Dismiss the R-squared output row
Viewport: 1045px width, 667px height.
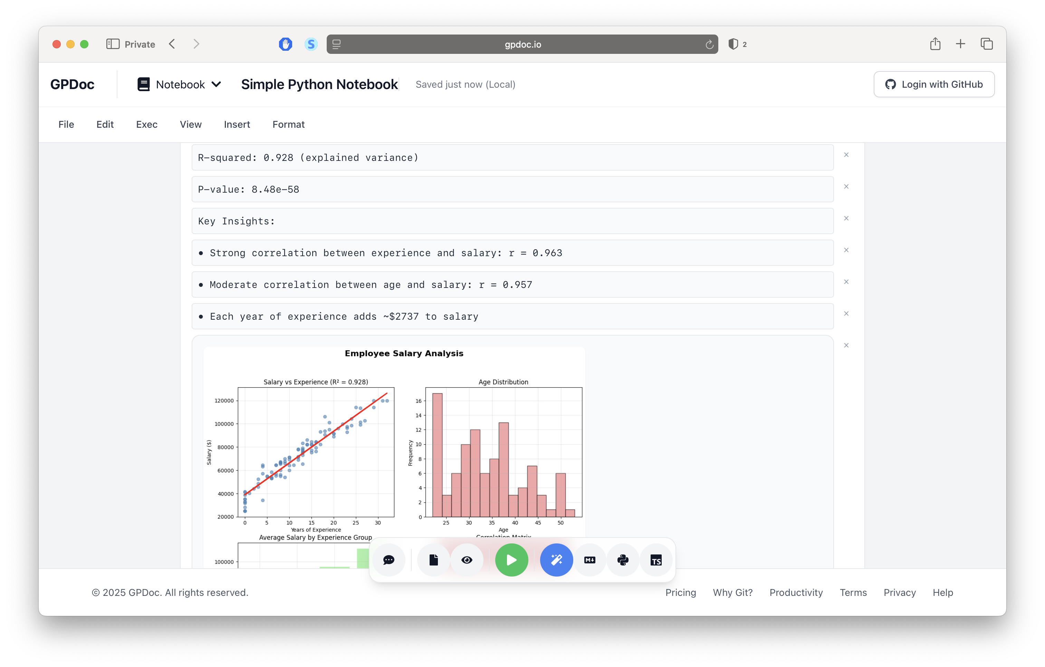[x=846, y=155]
